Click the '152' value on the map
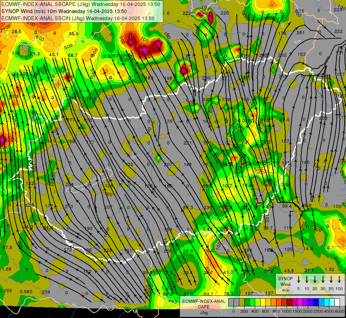Viewport: 346px width, 318px height. pyautogui.click(x=88, y=271)
